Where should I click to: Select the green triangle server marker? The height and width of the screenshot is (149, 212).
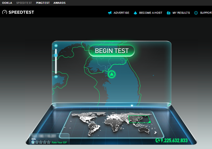pyautogui.click(x=112, y=74)
